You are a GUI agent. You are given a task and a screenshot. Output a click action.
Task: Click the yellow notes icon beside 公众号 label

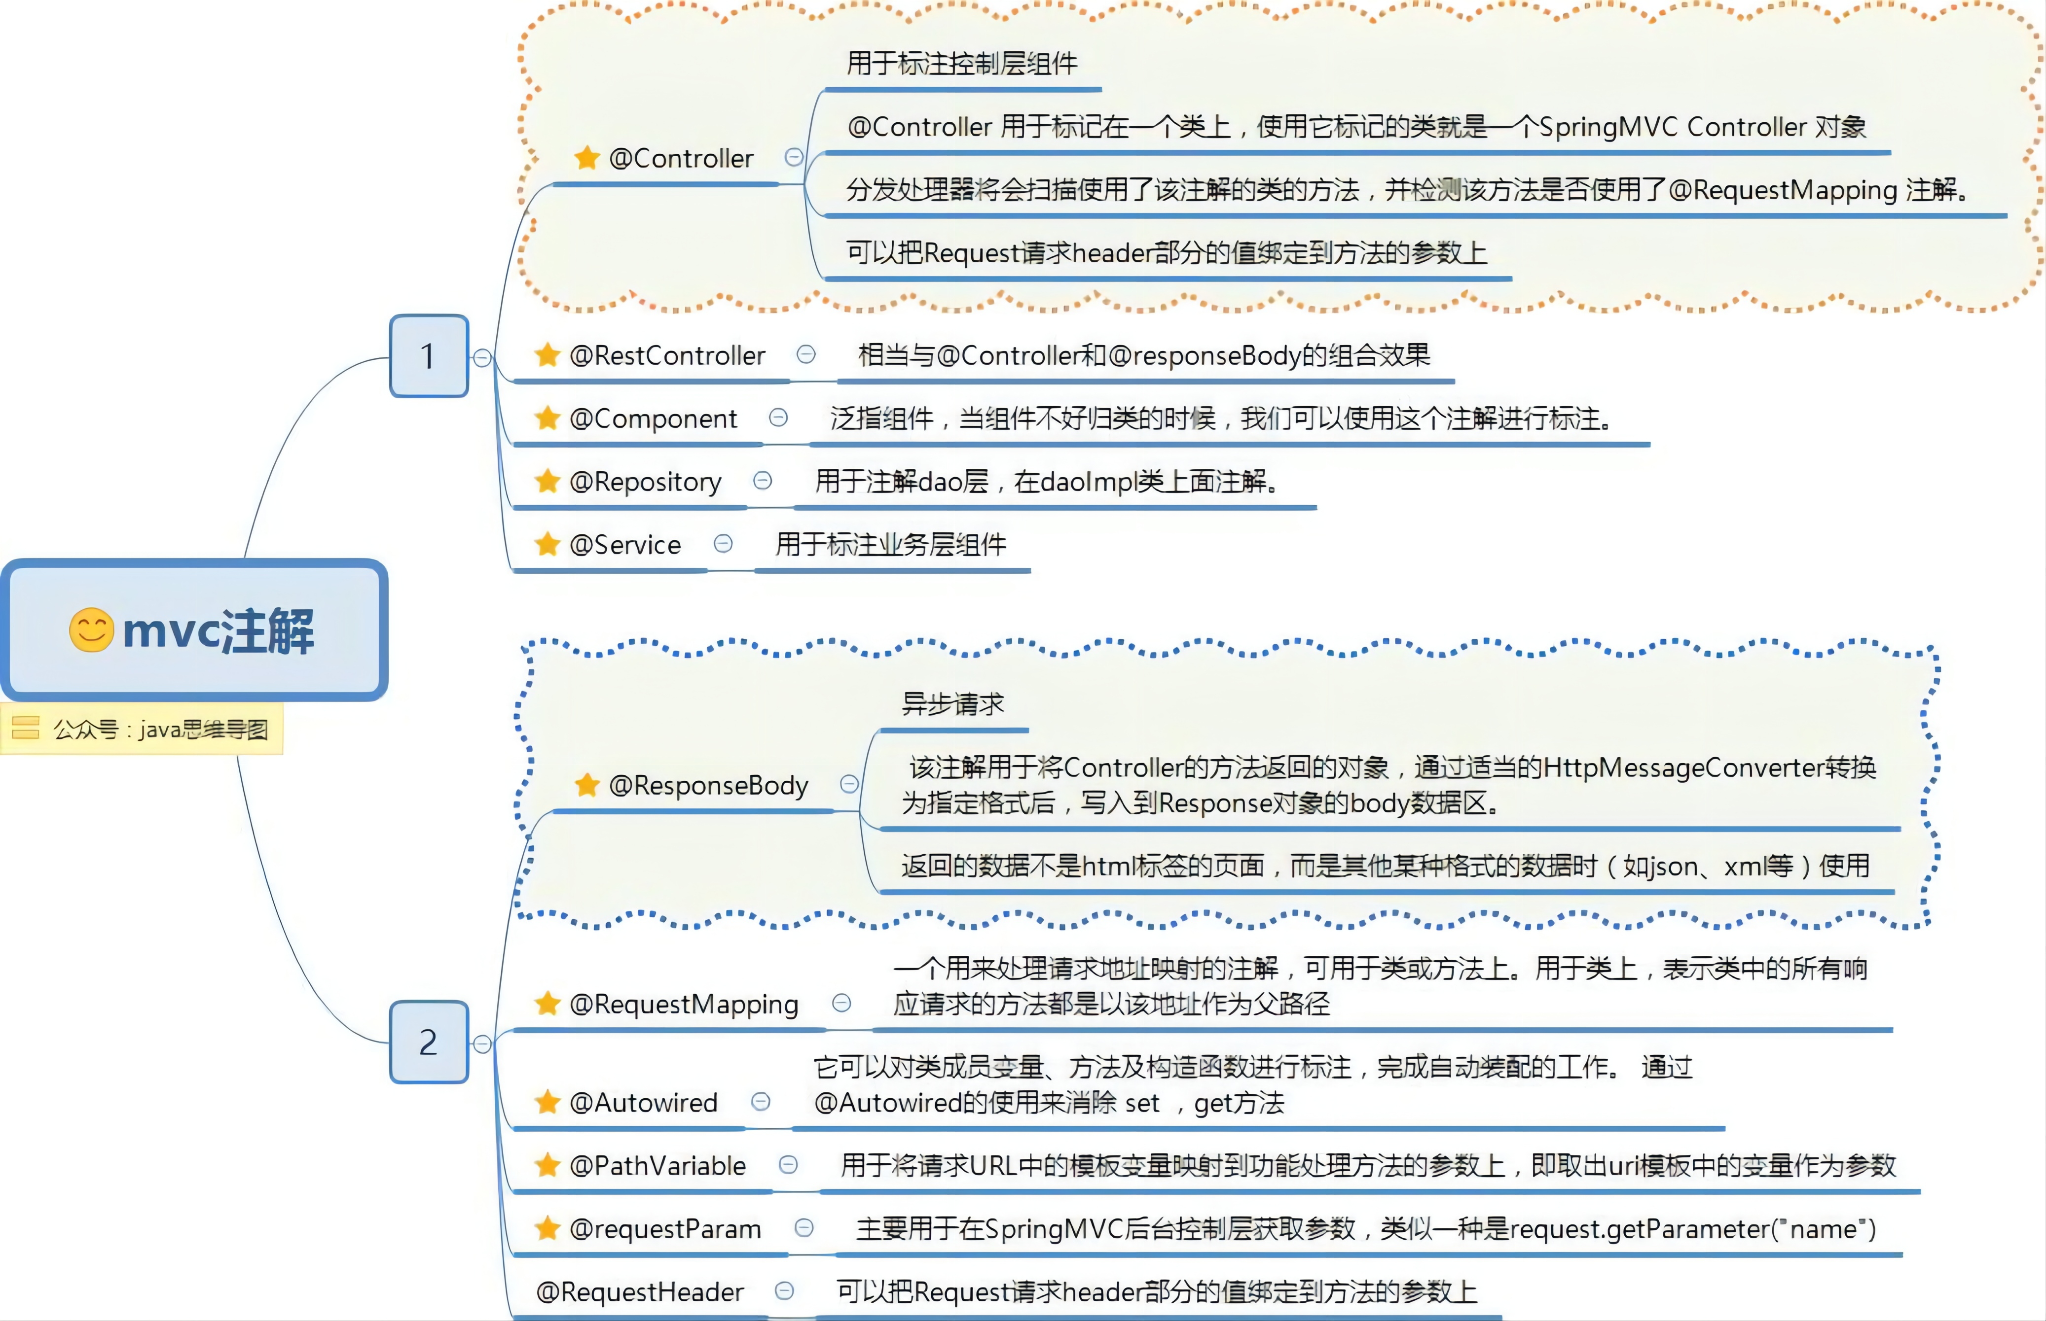pyautogui.click(x=26, y=728)
